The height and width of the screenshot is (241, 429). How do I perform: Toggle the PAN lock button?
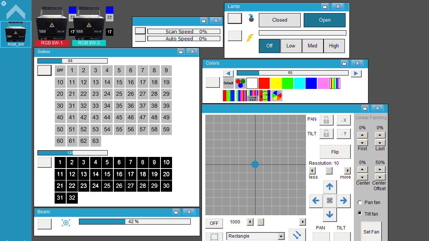(x=326, y=120)
